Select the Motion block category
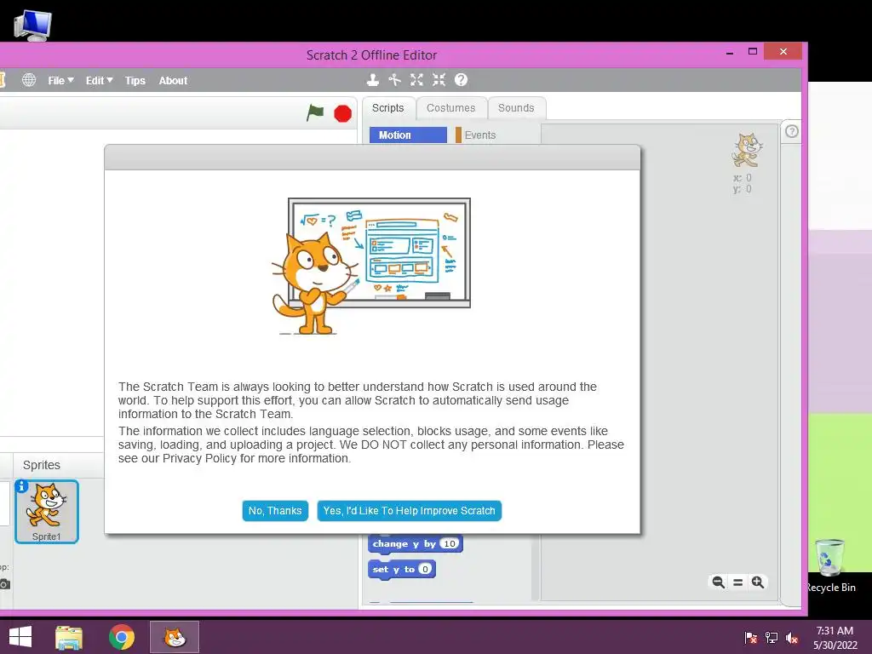Screen dimensions: 872x654 408,135
